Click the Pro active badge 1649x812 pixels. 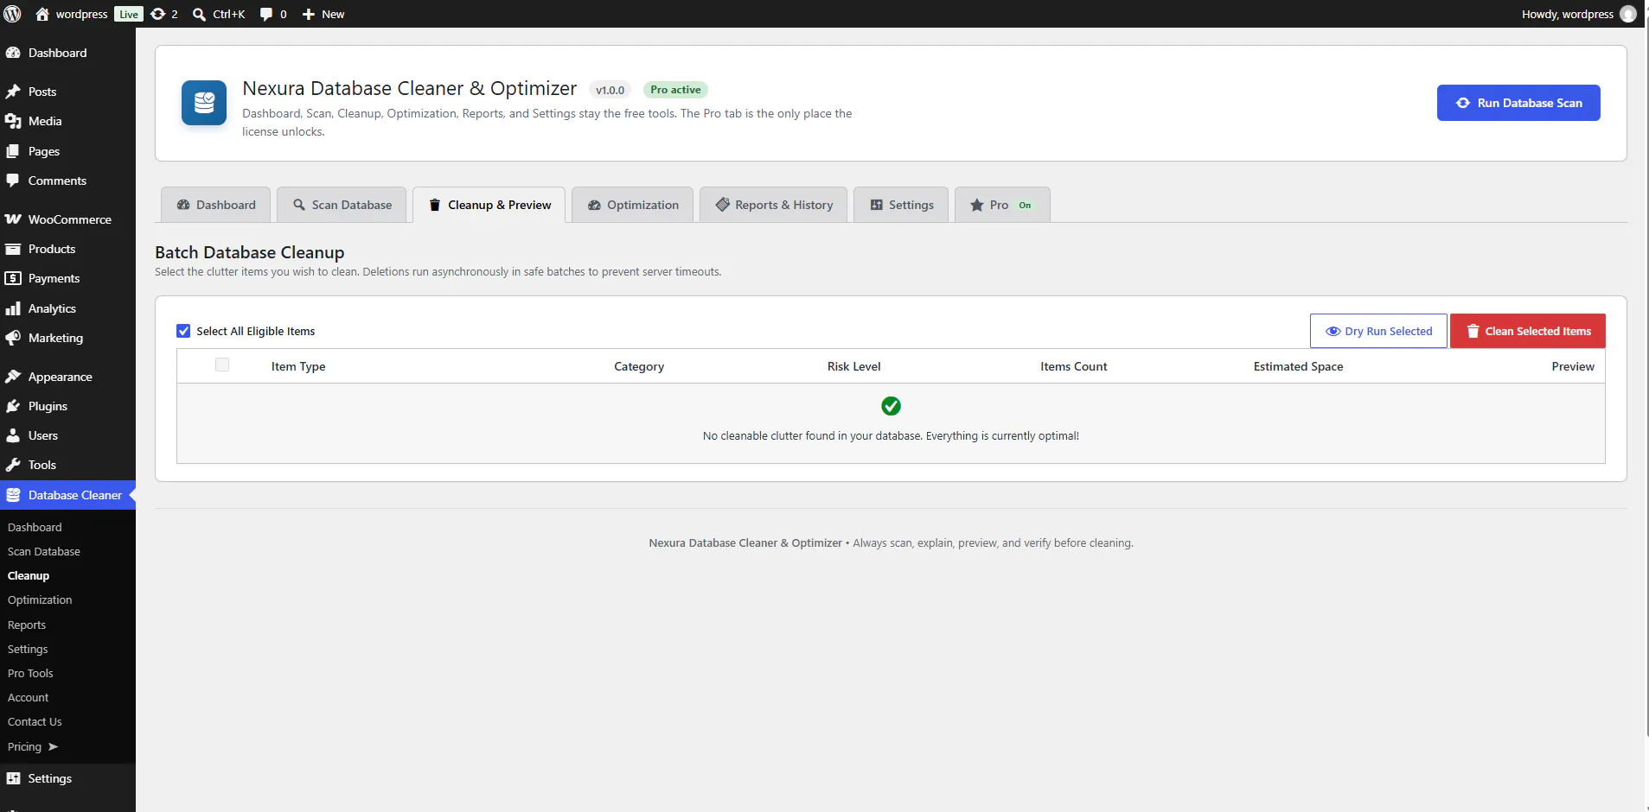[675, 90]
